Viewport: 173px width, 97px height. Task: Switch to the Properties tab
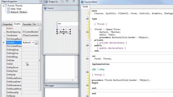[7, 24]
